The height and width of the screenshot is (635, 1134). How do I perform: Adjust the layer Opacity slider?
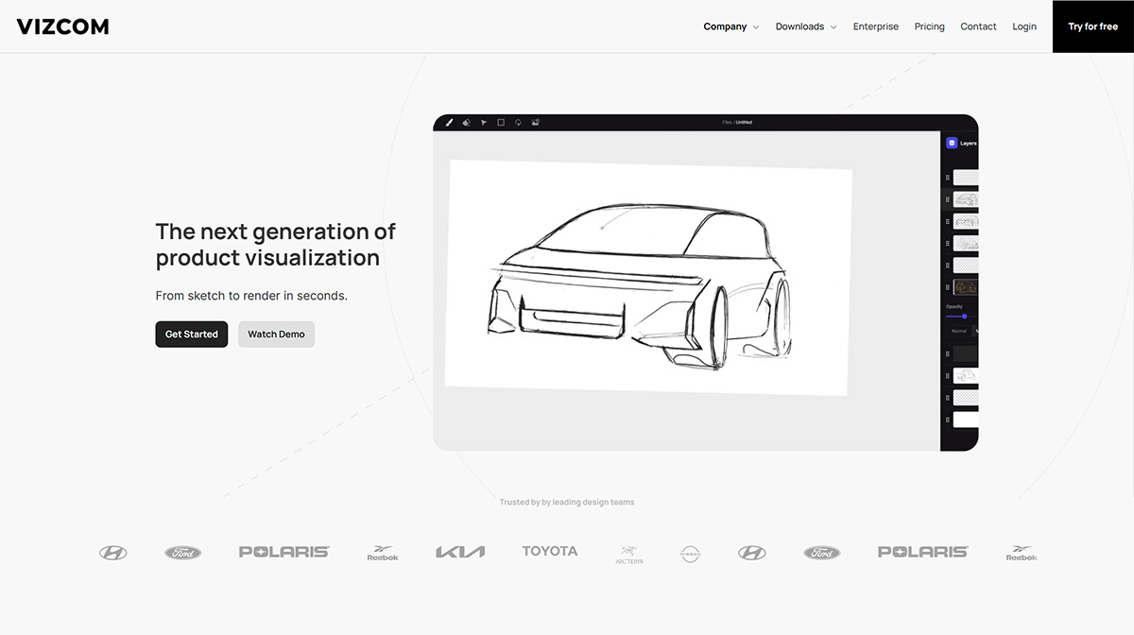coord(965,317)
